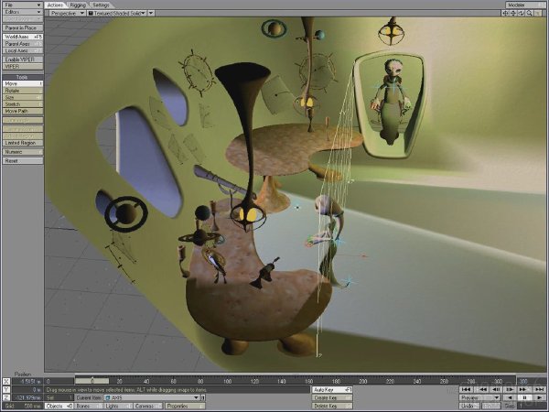Click frame 200 on the timeline ruler
The width and height of the screenshot is (549, 412).
click(x=363, y=381)
